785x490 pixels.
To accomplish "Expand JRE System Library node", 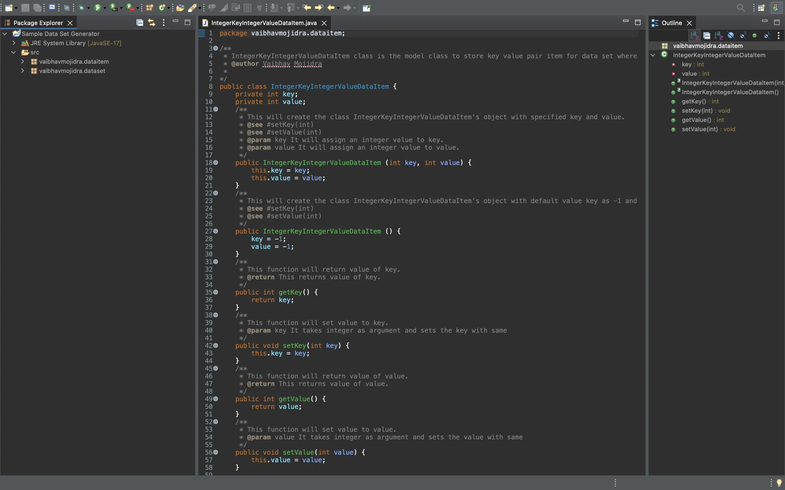I will coord(14,43).
